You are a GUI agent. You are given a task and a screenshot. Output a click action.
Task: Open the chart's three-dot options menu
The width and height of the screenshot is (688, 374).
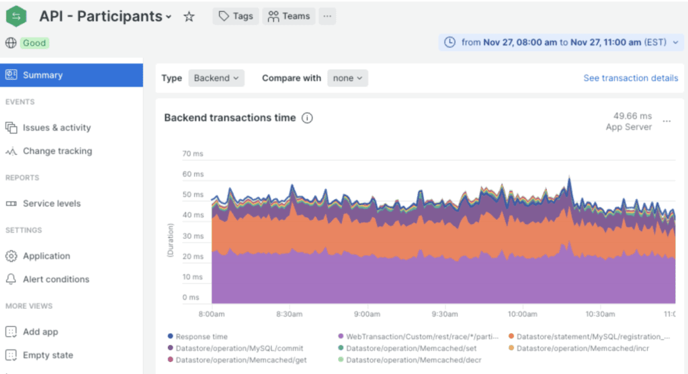pos(666,121)
